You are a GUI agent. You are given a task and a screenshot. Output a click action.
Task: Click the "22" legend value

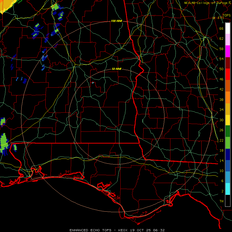click(221, 140)
